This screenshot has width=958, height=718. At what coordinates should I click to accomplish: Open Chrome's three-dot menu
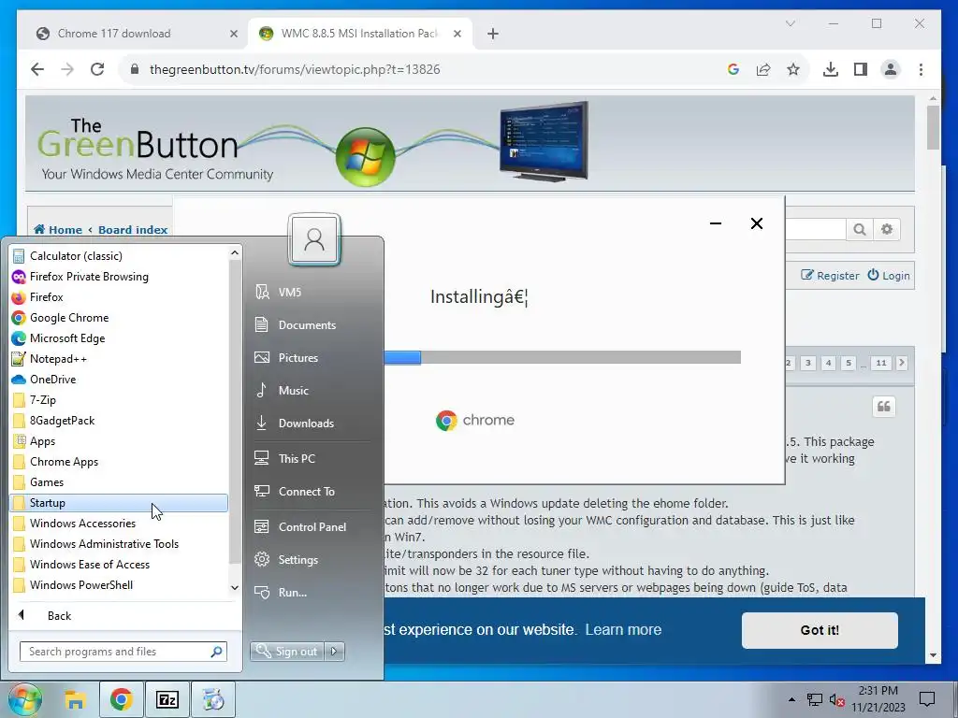[x=921, y=69]
